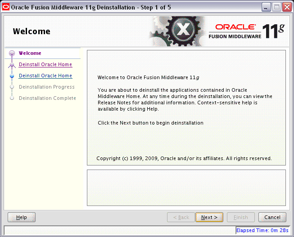Click the Elapsed Time status text
Image resolution: width=294 pixels, height=237 pixels.
[262, 230]
